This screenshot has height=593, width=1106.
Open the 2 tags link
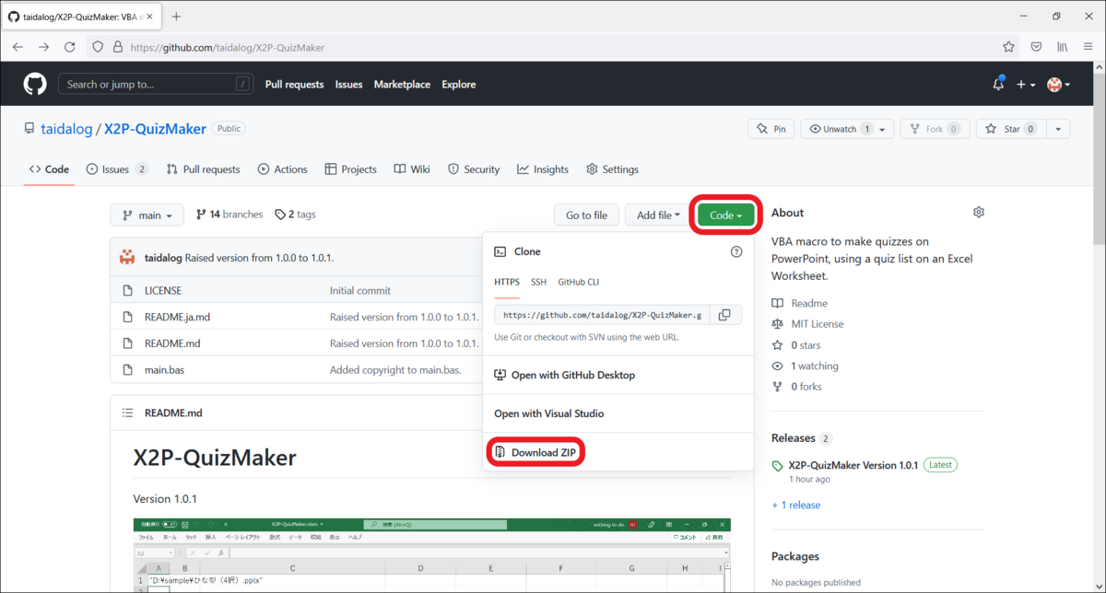[295, 215]
